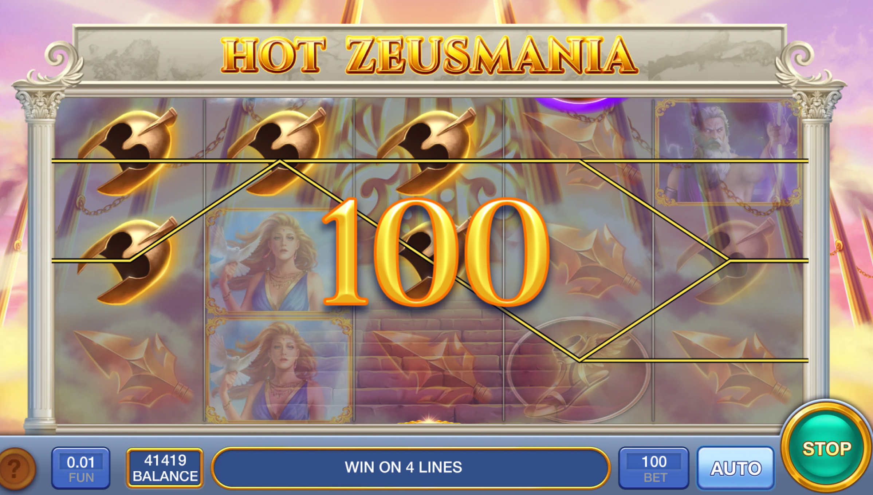Toggle the AUTO spin button
This screenshot has width=873, height=495.
[x=736, y=468]
